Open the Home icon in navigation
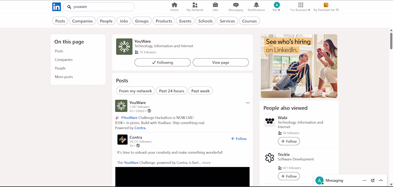This screenshot has width=393, height=187. point(174,7)
